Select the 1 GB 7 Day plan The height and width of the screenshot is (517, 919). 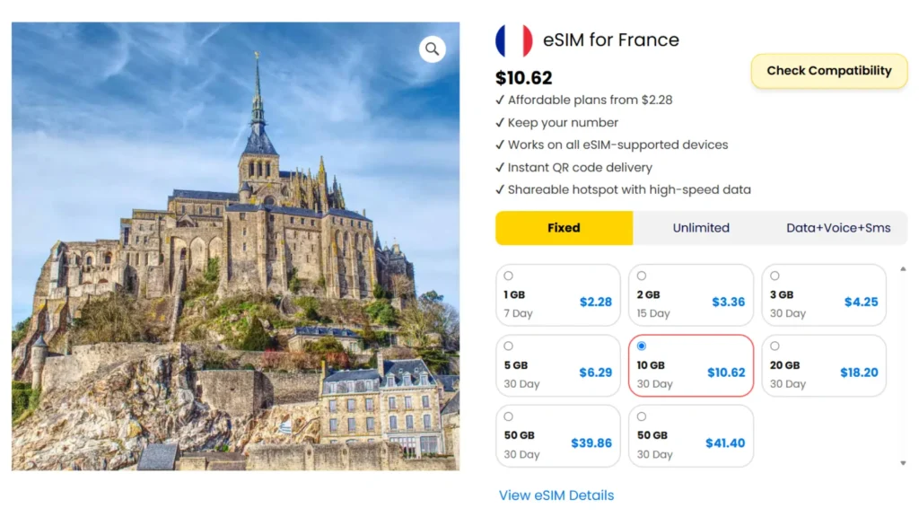(x=557, y=294)
